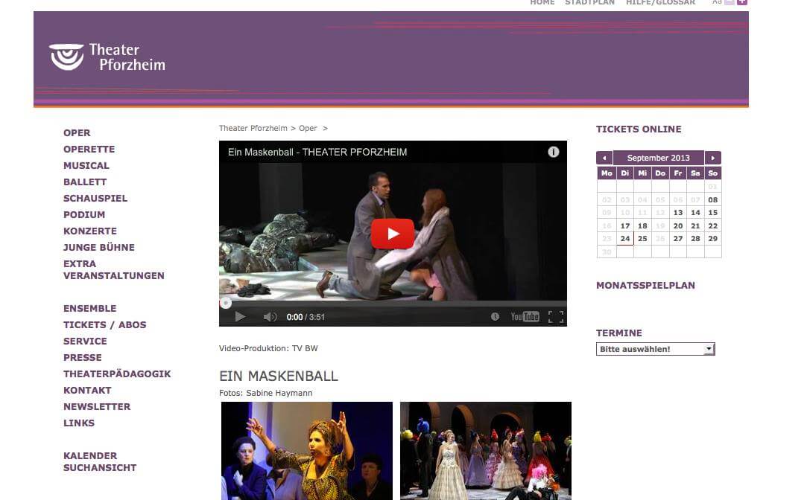
Task: Open the MONATSSPIELPLAN link
Action: [x=645, y=285]
